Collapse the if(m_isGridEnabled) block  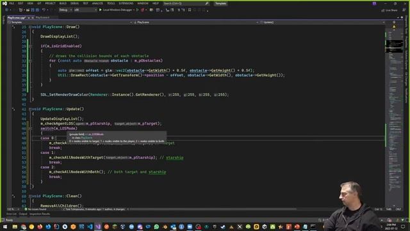30,46
